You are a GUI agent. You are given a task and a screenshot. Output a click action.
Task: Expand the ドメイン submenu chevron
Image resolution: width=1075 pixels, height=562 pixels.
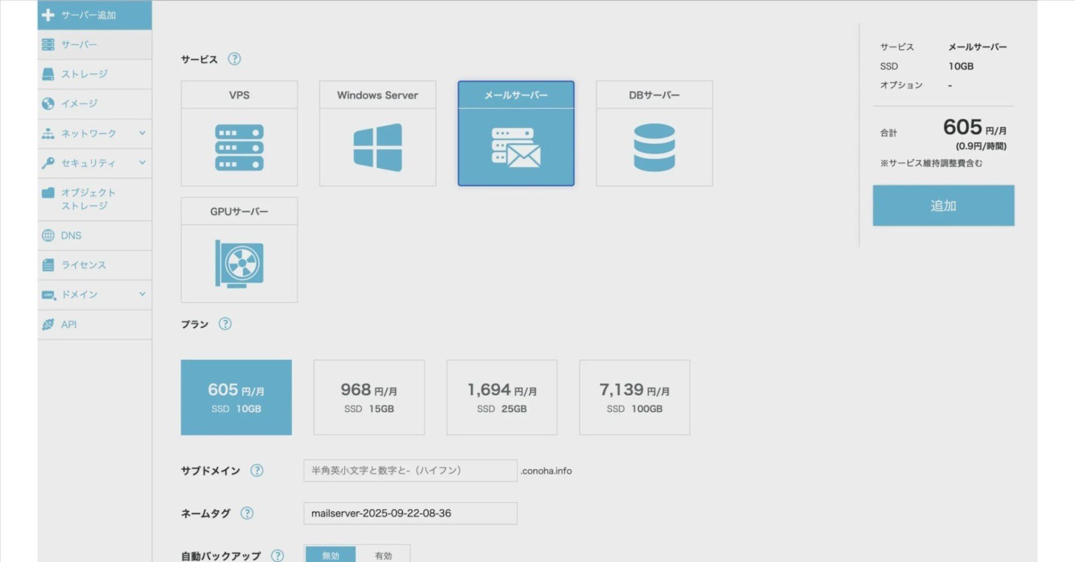tap(142, 294)
